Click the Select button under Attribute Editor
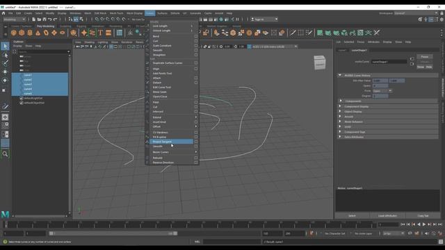 coord(352,216)
